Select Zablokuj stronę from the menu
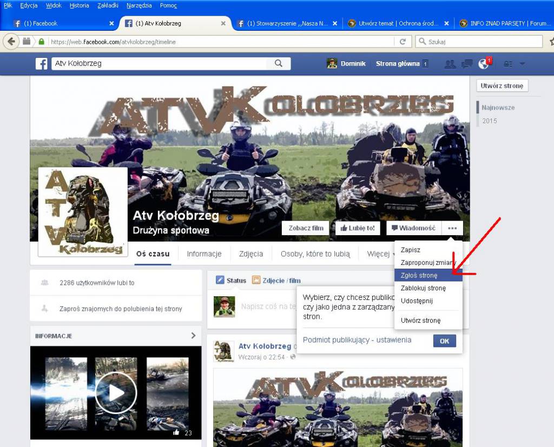This screenshot has height=447, width=554. 428,288
